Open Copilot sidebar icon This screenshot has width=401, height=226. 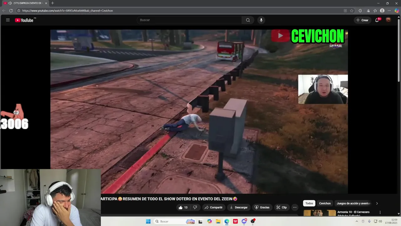[397, 11]
